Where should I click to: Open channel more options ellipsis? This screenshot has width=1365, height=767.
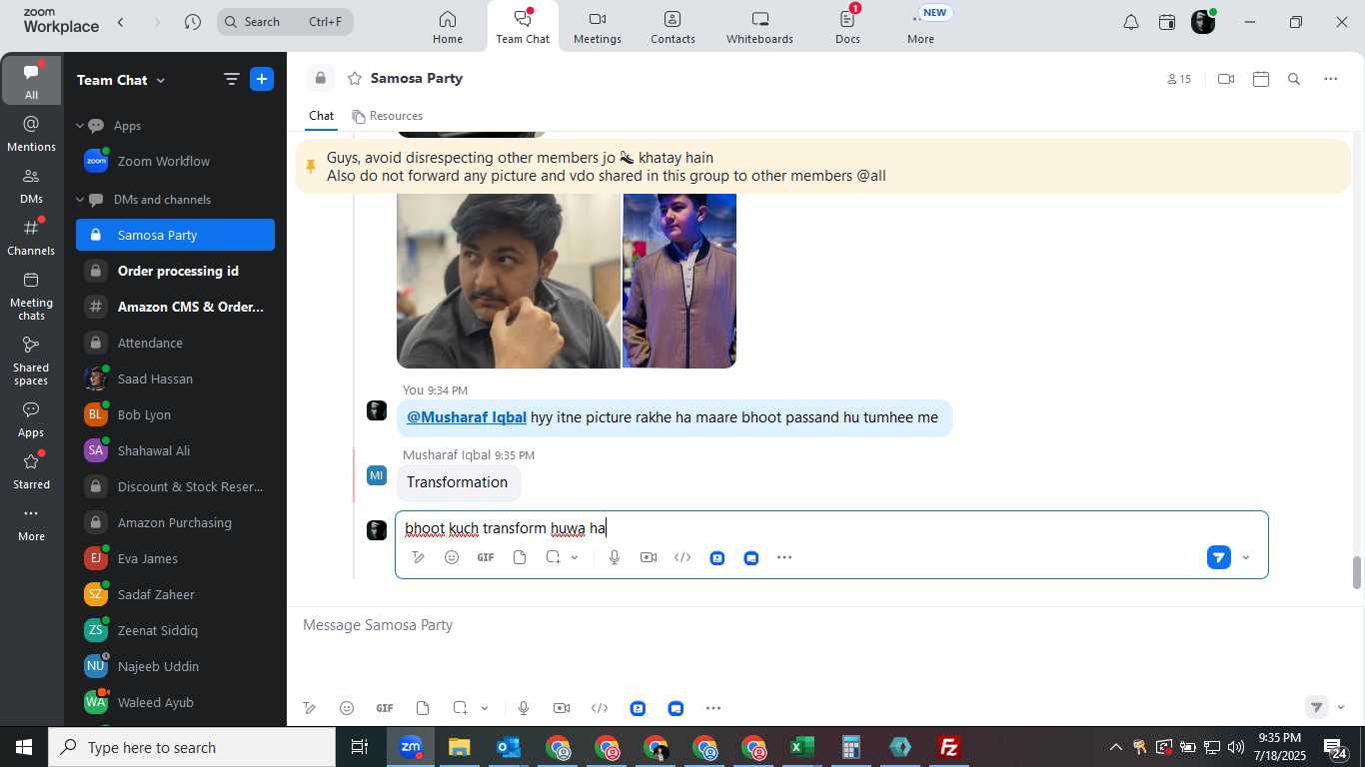[x=1330, y=79]
